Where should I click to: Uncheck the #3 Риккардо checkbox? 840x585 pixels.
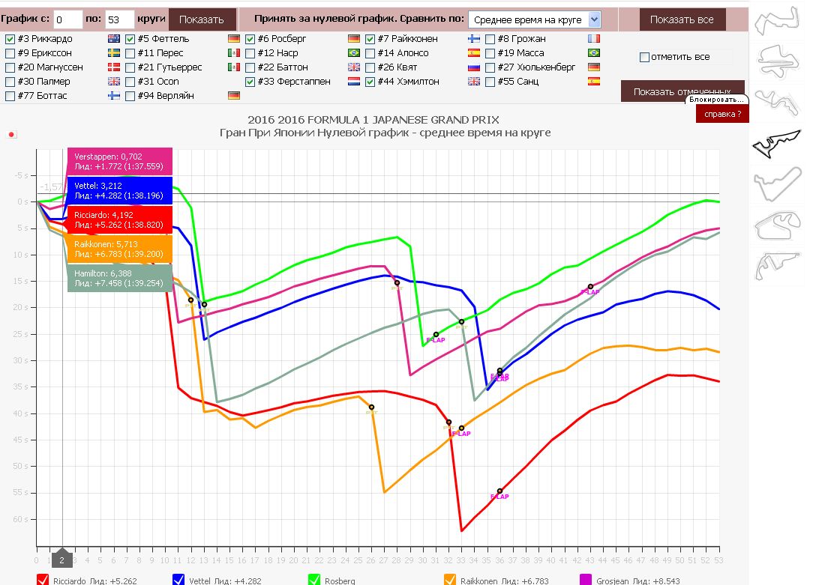(10, 39)
